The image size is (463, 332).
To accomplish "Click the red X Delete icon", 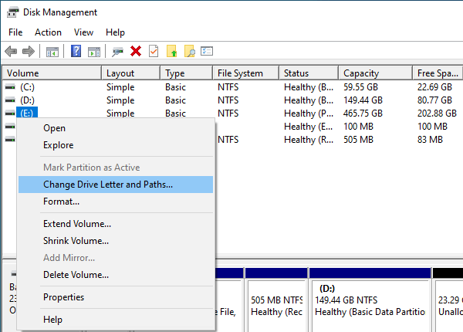I will tap(136, 51).
